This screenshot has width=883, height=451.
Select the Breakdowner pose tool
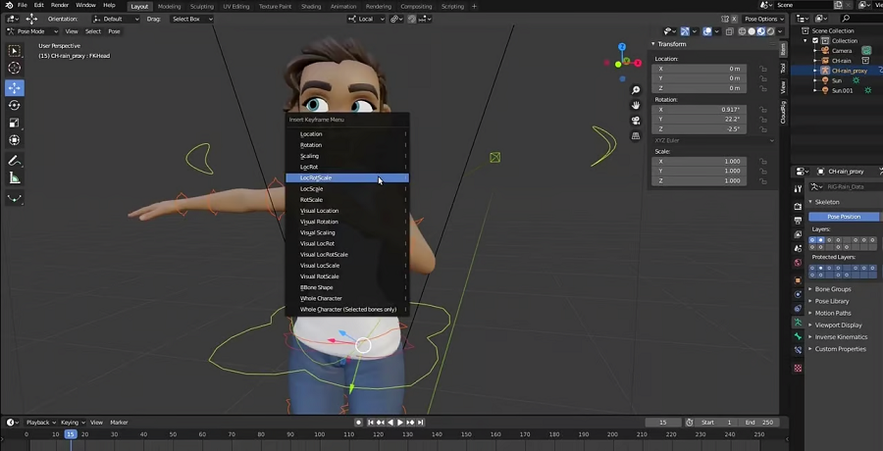pyautogui.click(x=15, y=198)
